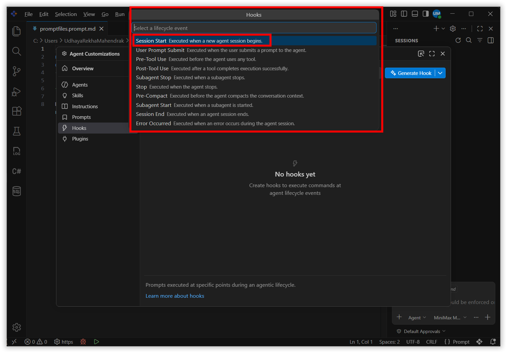507x353 pixels.
Task: Open the C# activity bar icon
Action: pyautogui.click(x=16, y=171)
